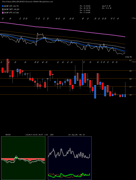
Task: Select the 'DOW MT: 58.28' legend text
Action: [x=11, y=10]
